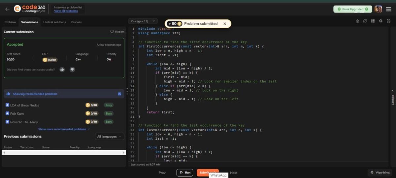The image size is (396, 178).
Task: Open the C++ (g++ 11) language dropdown
Action: pyautogui.click(x=143, y=21)
